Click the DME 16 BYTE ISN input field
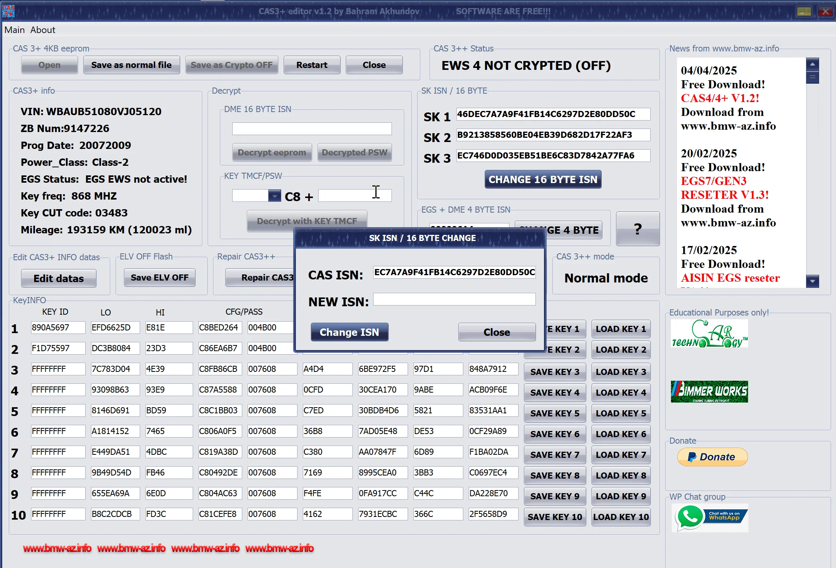Viewport: 836px width, 568px height. coord(312,129)
